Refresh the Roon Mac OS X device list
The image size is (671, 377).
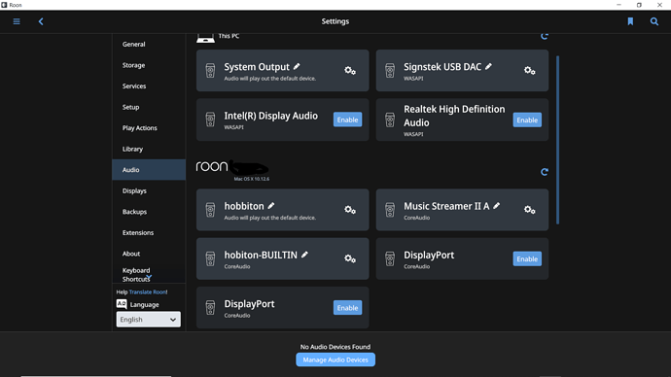coord(545,172)
